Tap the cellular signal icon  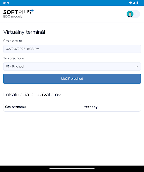coord(134,3)
